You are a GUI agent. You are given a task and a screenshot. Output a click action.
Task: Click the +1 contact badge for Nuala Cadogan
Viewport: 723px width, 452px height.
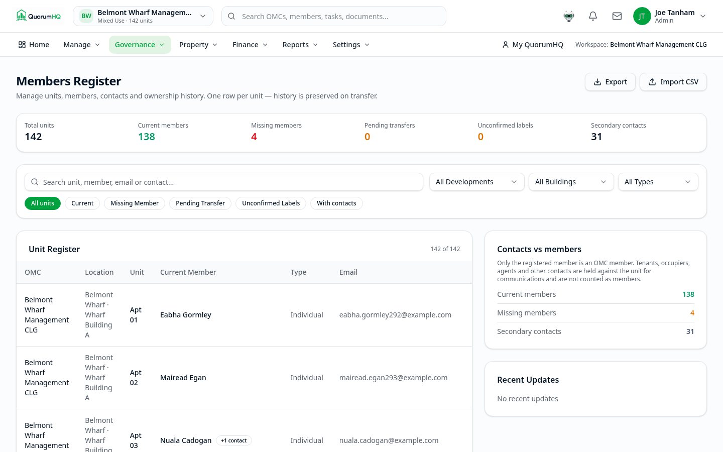click(234, 440)
